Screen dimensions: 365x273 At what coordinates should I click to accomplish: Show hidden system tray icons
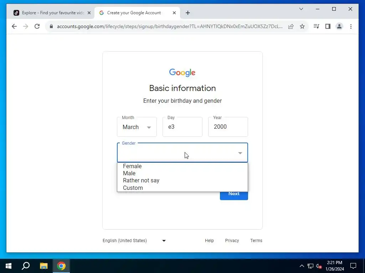[302, 266]
